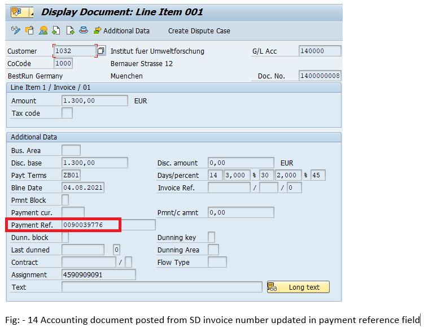Image resolution: width=424 pixels, height=327 pixels.
Task: Click the Last dunned date field
Action: tap(83, 250)
